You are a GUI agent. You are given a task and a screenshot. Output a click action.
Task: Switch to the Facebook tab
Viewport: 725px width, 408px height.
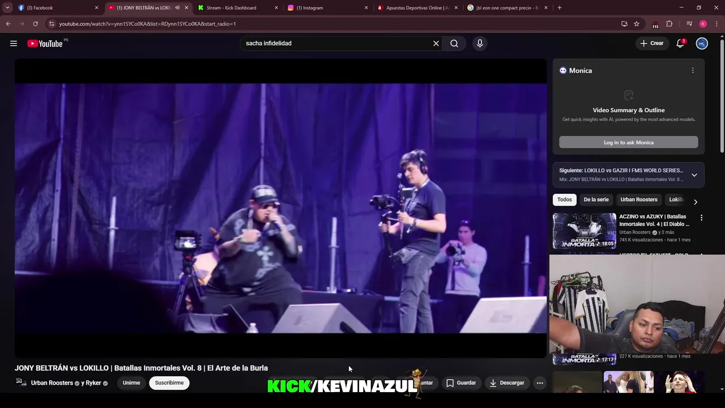point(57,8)
